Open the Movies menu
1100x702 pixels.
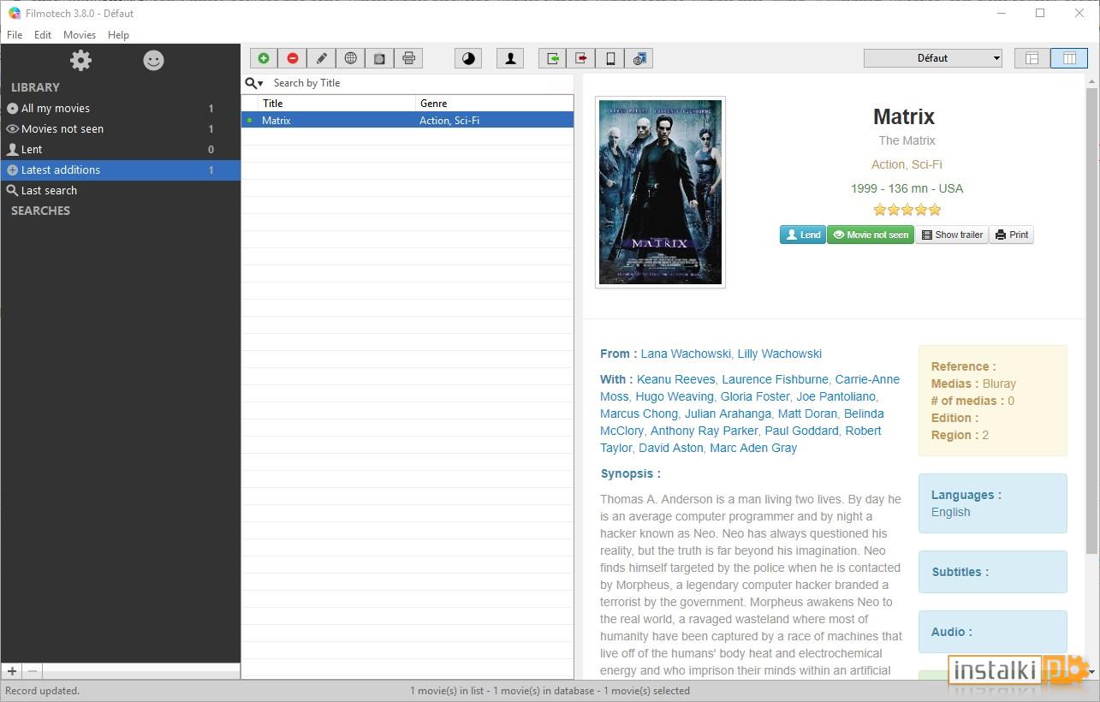(x=80, y=35)
